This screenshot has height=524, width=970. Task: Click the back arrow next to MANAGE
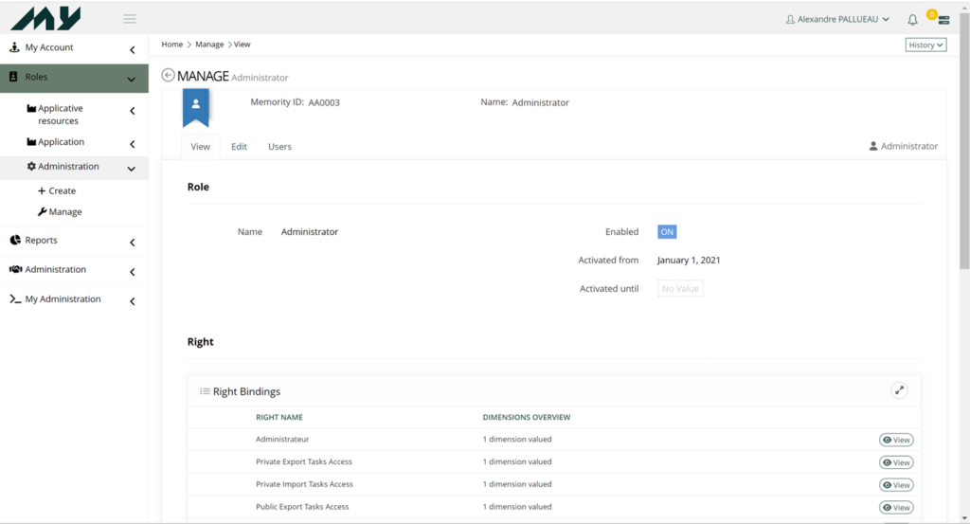pos(168,76)
